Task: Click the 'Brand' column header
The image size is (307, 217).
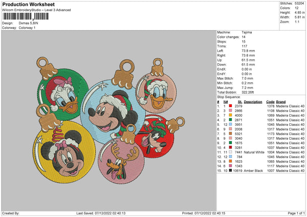Action: pyautogui.click(x=281, y=102)
